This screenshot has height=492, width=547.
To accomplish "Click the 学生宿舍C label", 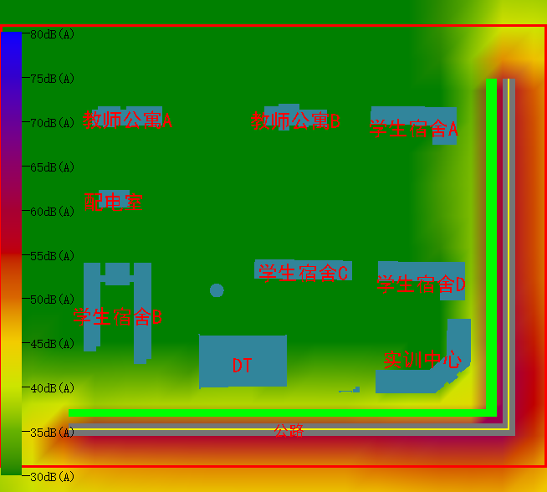I will (302, 273).
